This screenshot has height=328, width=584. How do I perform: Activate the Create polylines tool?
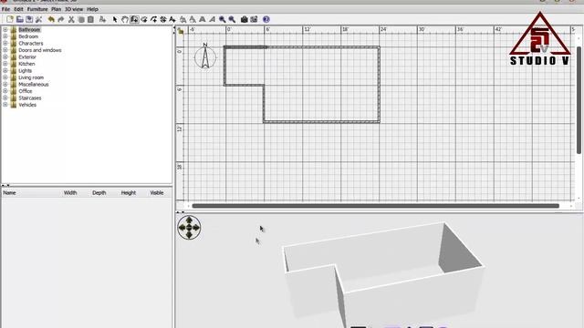(154, 19)
